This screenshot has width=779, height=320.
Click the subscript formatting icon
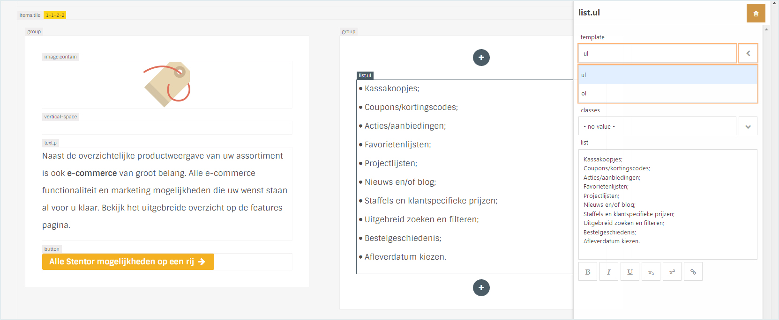(x=651, y=272)
